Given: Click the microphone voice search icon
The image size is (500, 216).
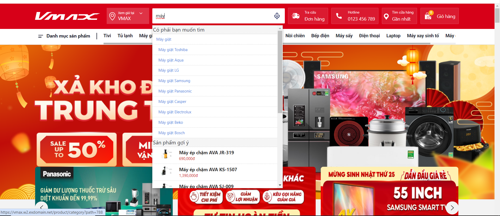Looking at the screenshot, I should [x=277, y=16].
